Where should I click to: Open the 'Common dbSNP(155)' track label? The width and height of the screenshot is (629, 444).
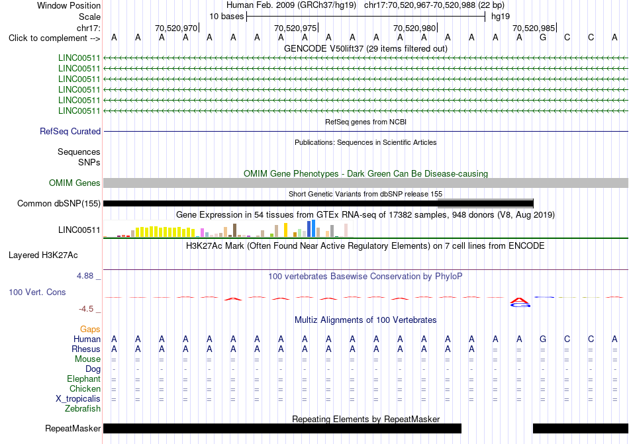click(x=58, y=204)
